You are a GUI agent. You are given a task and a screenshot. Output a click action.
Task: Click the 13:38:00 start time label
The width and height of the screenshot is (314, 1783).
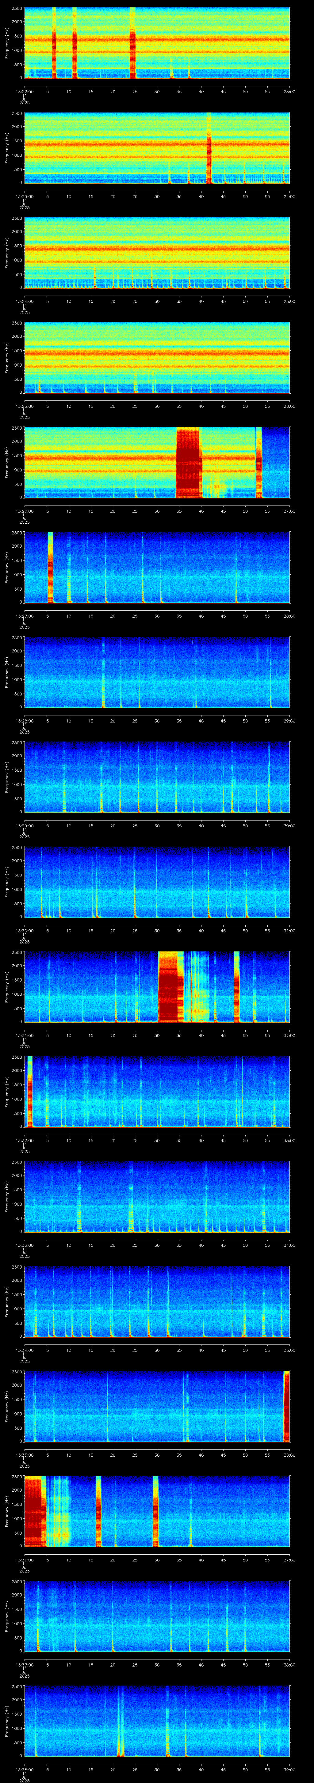[x=24, y=1769]
